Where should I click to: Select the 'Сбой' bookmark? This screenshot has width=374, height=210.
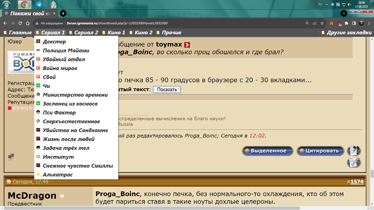(x=76, y=77)
